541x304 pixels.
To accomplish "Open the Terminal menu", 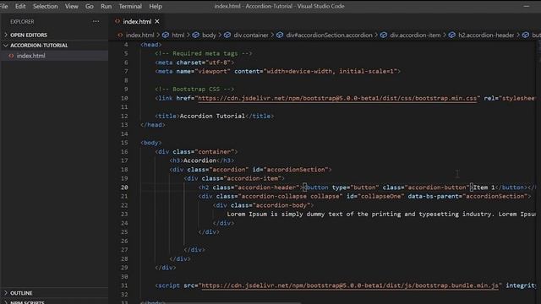I will pos(130,6).
